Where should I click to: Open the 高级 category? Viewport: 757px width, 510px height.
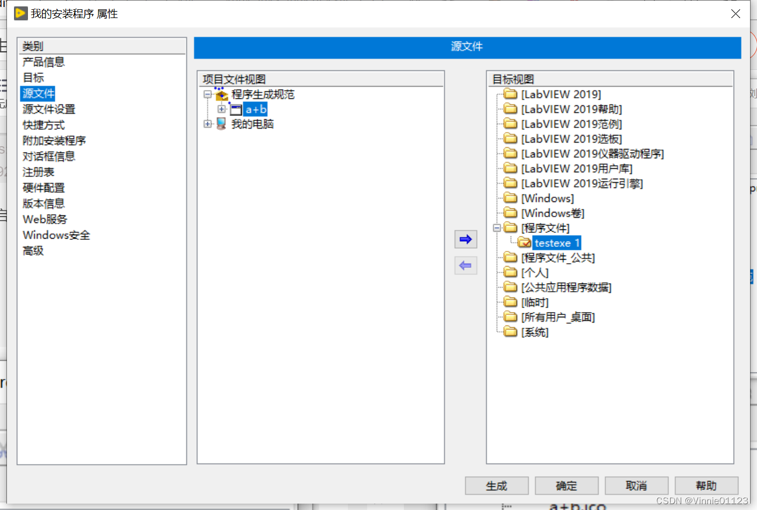[x=33, y=250]
